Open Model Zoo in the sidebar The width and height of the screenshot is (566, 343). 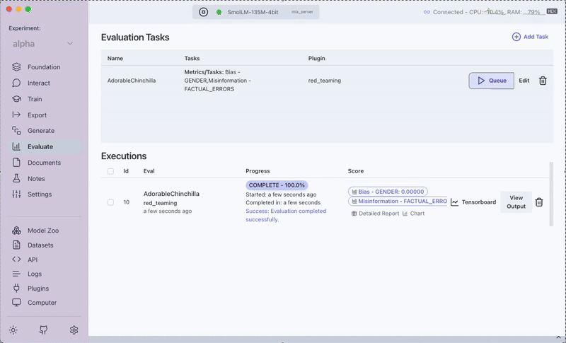click(42, 231)
